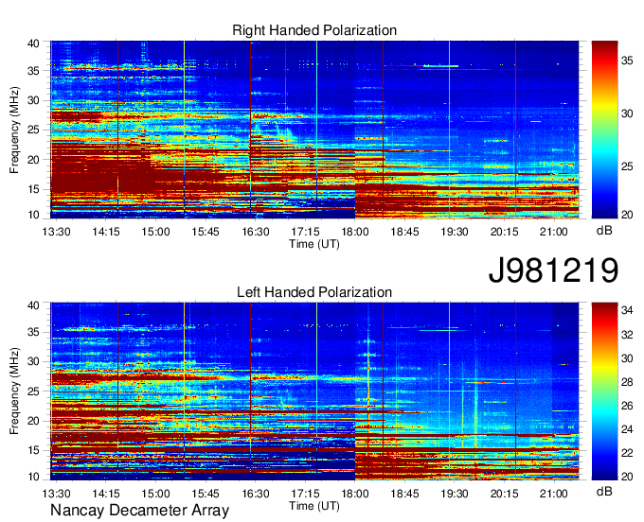Click the 35 value on the top color bar
Image resolution: width=644 pixels, height=522 pixels.
[x=627, y=61]
